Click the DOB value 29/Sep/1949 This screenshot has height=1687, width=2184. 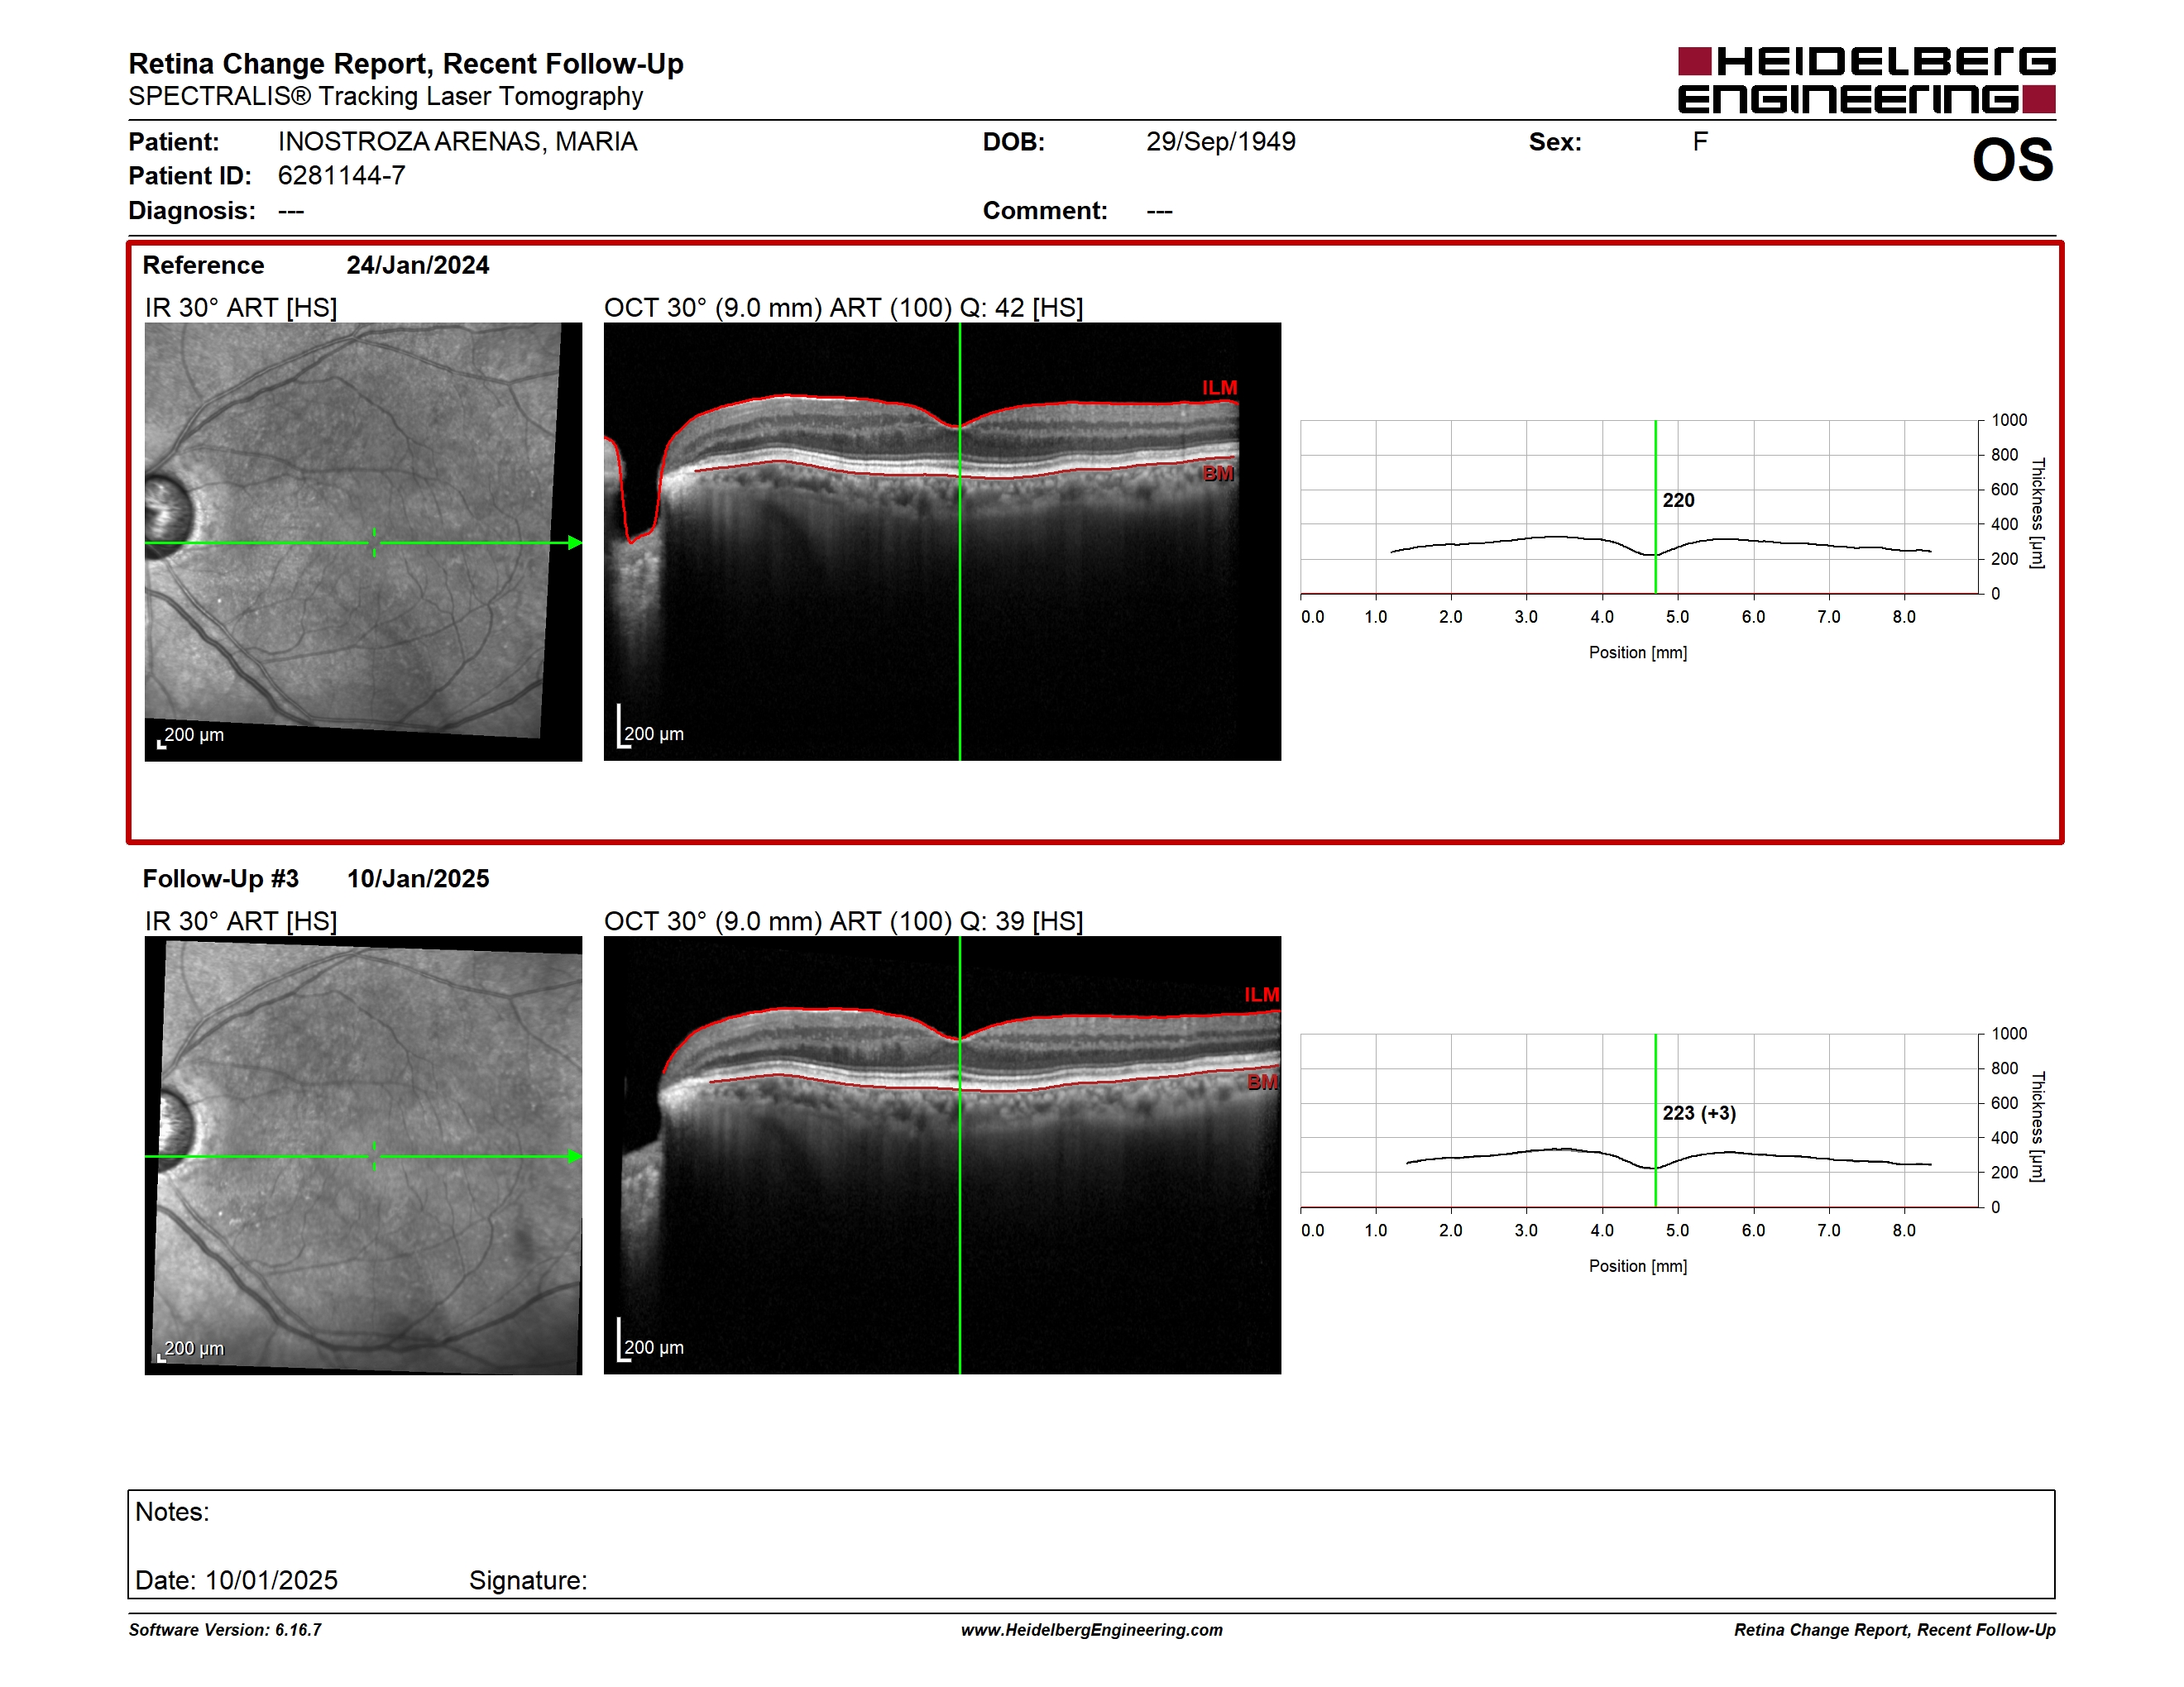tap(1220, 142)
